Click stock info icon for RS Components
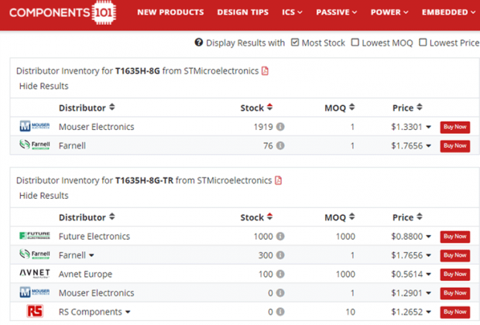Viewport: 480px width, 325px height. 280,312
